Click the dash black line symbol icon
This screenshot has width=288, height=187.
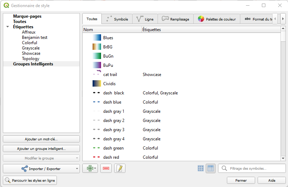(96, 93)
